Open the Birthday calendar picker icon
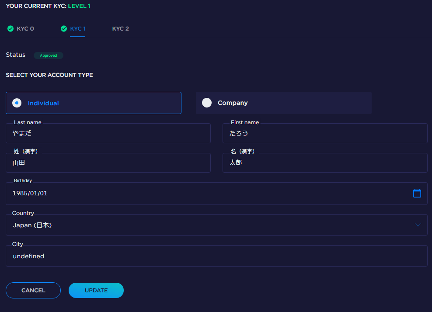 point(417,193)
